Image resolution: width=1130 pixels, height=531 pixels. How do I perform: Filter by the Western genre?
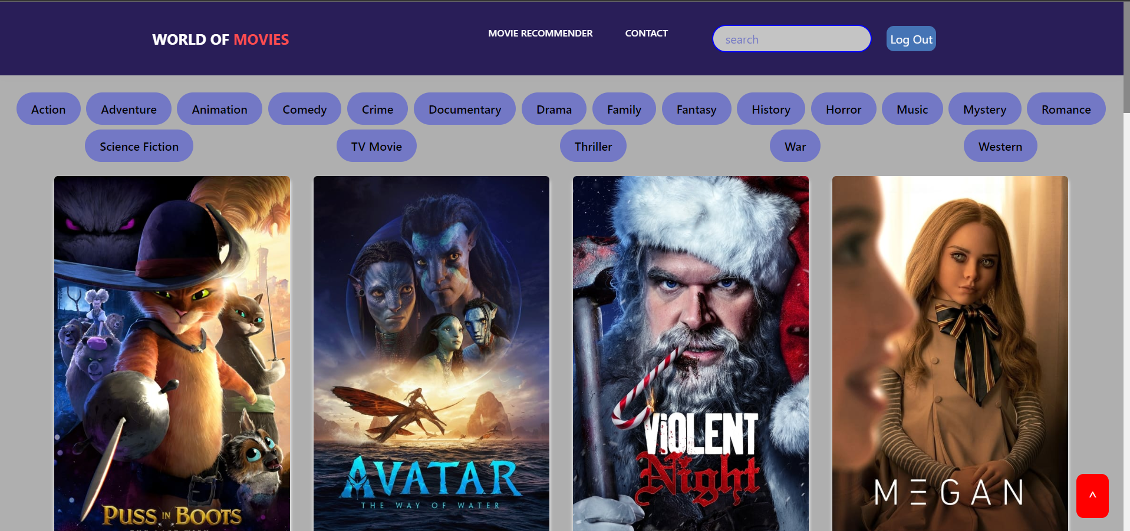point(1000,146)
